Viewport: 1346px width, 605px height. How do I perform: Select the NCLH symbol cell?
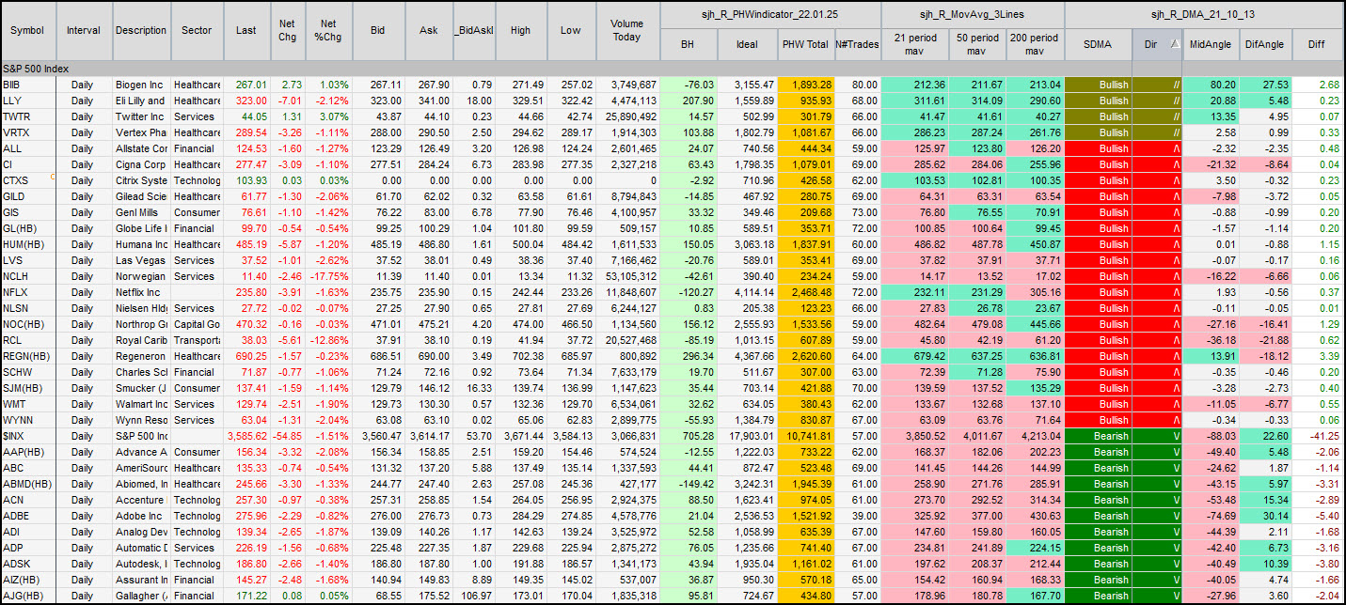coord(28,276)
